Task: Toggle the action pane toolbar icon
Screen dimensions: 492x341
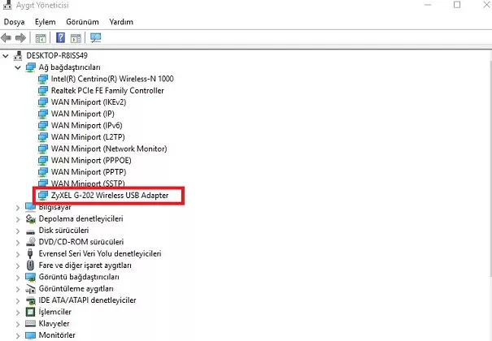Action: click(76, 38)
